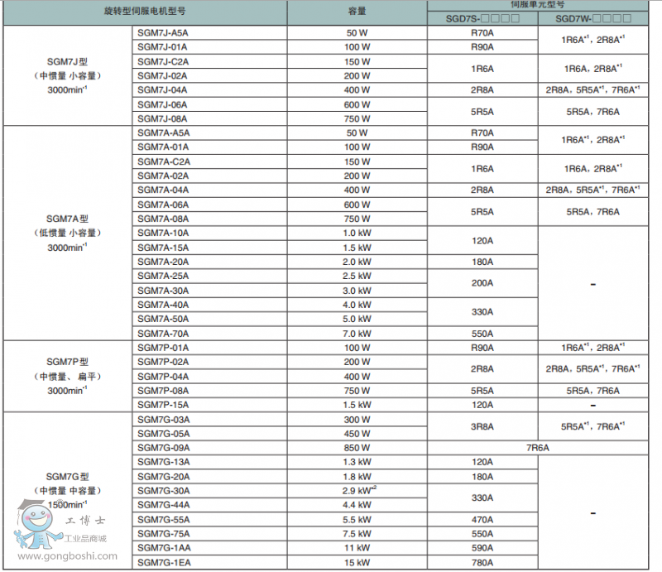This screenshot has height=572, width=662.
Task: Select the 780A servo unit cell
Action: pos(482,563)
